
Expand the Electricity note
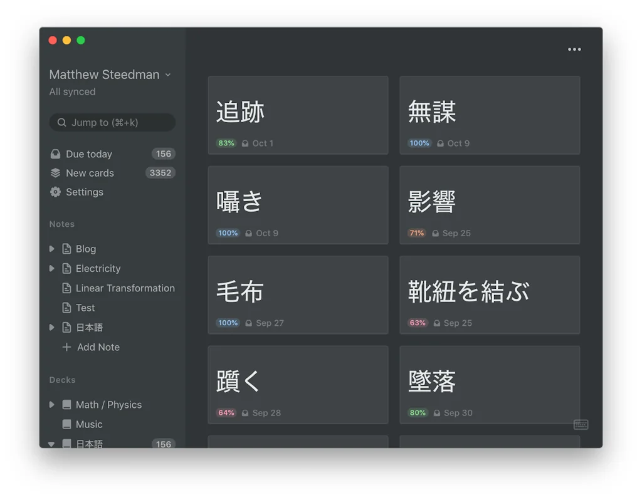tap(53, 268)
